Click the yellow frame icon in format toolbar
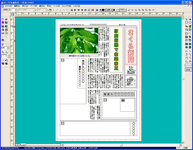Screen dimensions: 193x150 (x=50, y=10)
